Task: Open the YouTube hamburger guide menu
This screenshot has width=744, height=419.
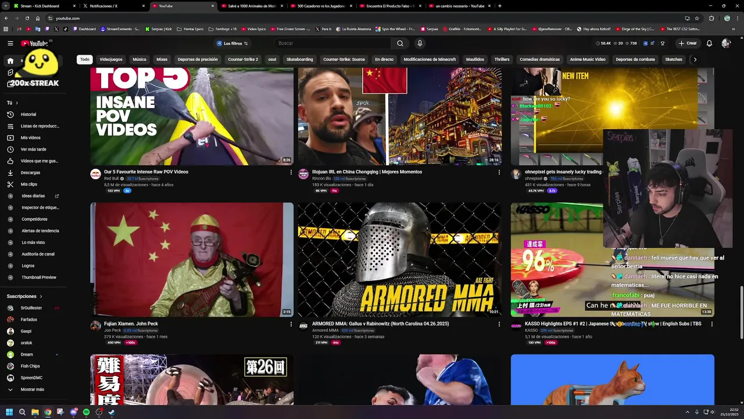Action: [x=10, y=43]
